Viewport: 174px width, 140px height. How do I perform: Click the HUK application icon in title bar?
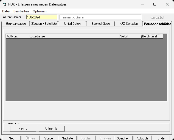coord(4,4)
